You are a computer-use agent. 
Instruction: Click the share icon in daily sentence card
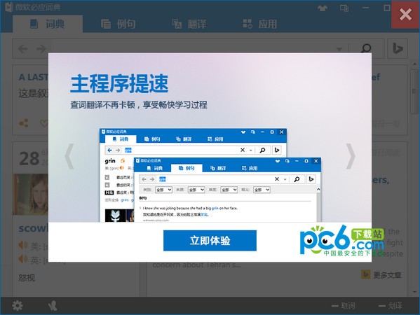click(24, 123)
